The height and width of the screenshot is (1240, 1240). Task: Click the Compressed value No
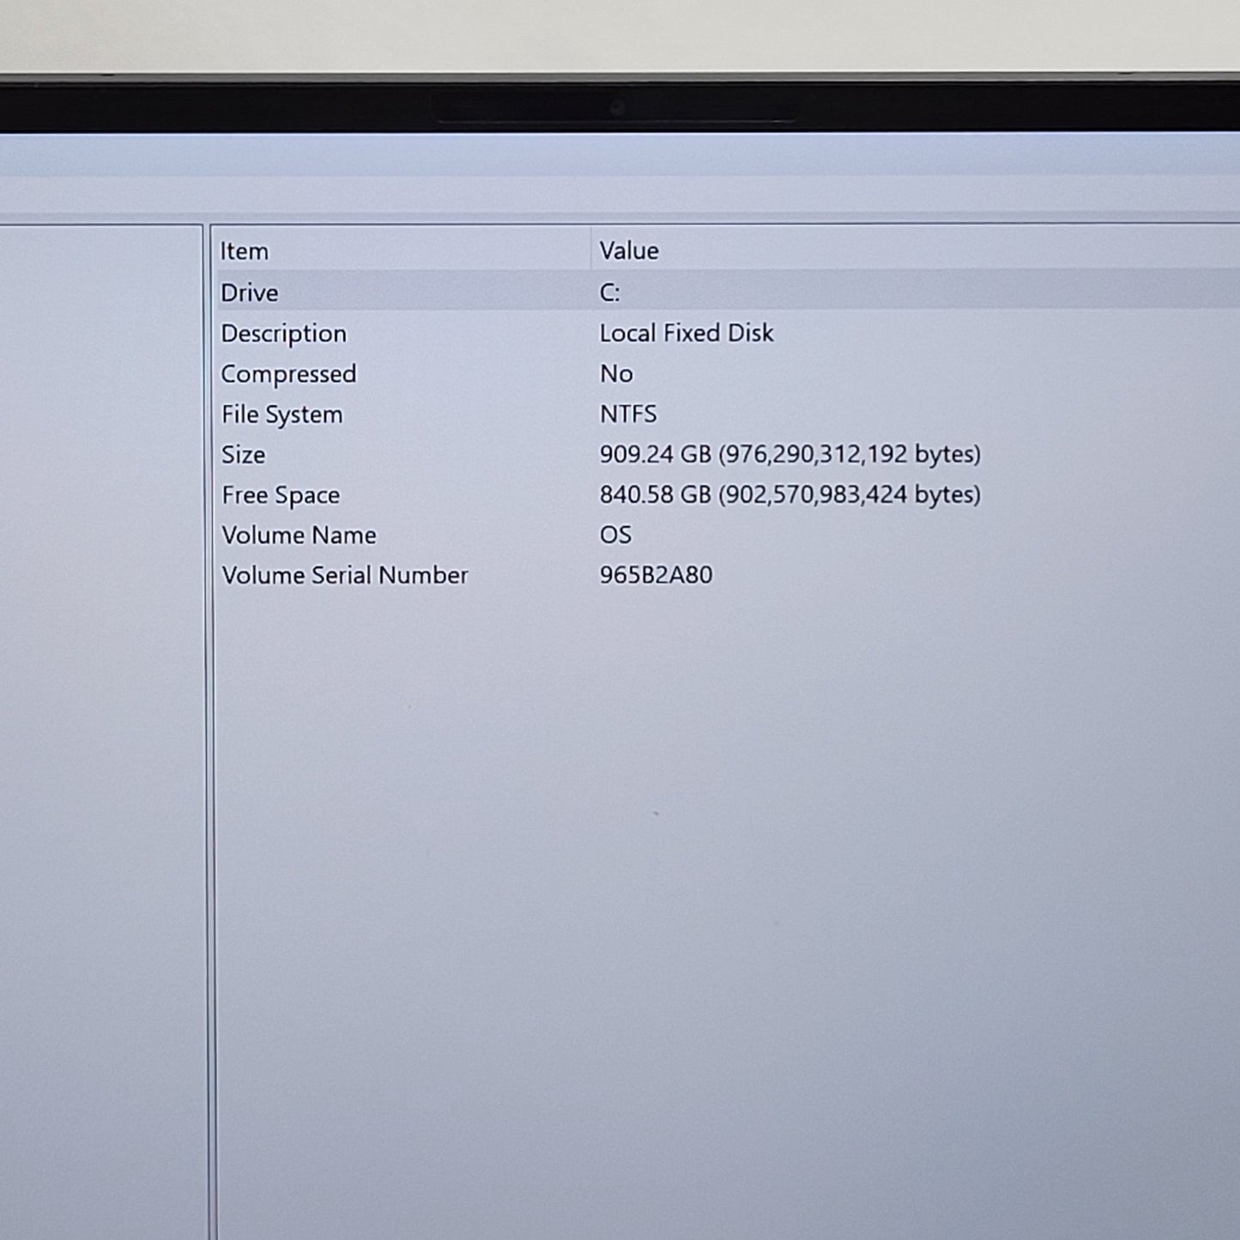[616, 373]
